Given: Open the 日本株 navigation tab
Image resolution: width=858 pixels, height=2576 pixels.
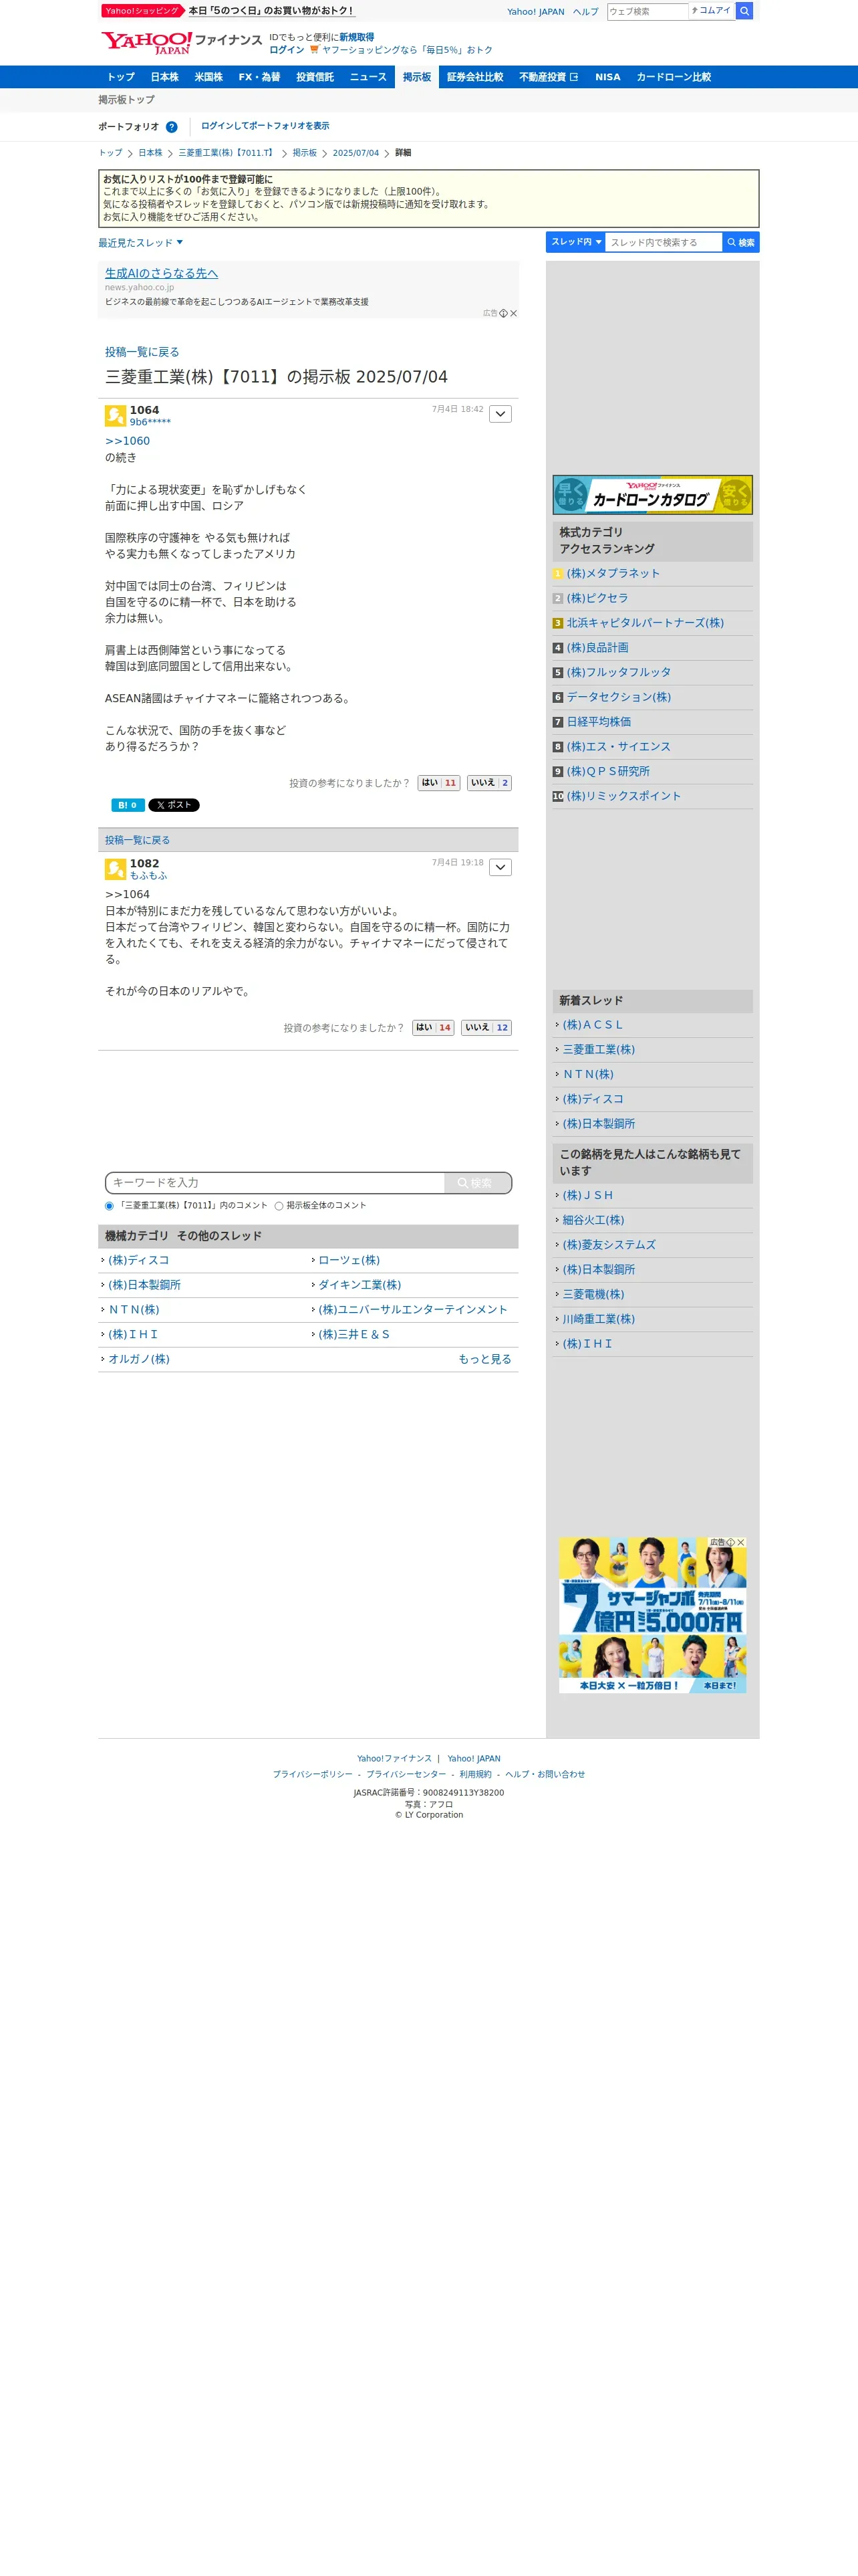Looking at the screenshot, I should pyautogui.click(x=165, y=77).
